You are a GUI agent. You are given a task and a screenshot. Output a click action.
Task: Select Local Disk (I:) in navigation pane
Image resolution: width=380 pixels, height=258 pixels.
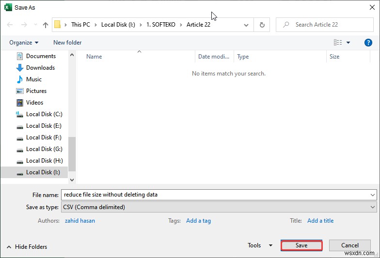point(34,172)
